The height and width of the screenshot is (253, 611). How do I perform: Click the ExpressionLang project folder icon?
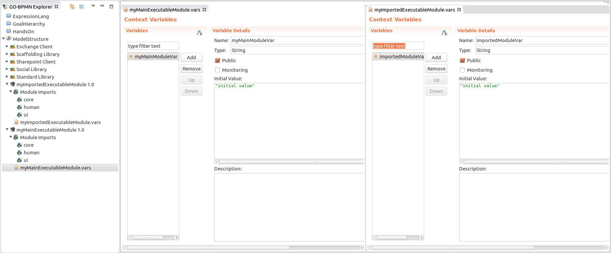(x=9, y=16)
